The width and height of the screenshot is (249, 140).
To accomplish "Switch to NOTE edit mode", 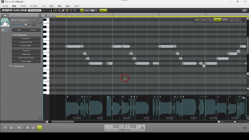I will pos(217,20).
